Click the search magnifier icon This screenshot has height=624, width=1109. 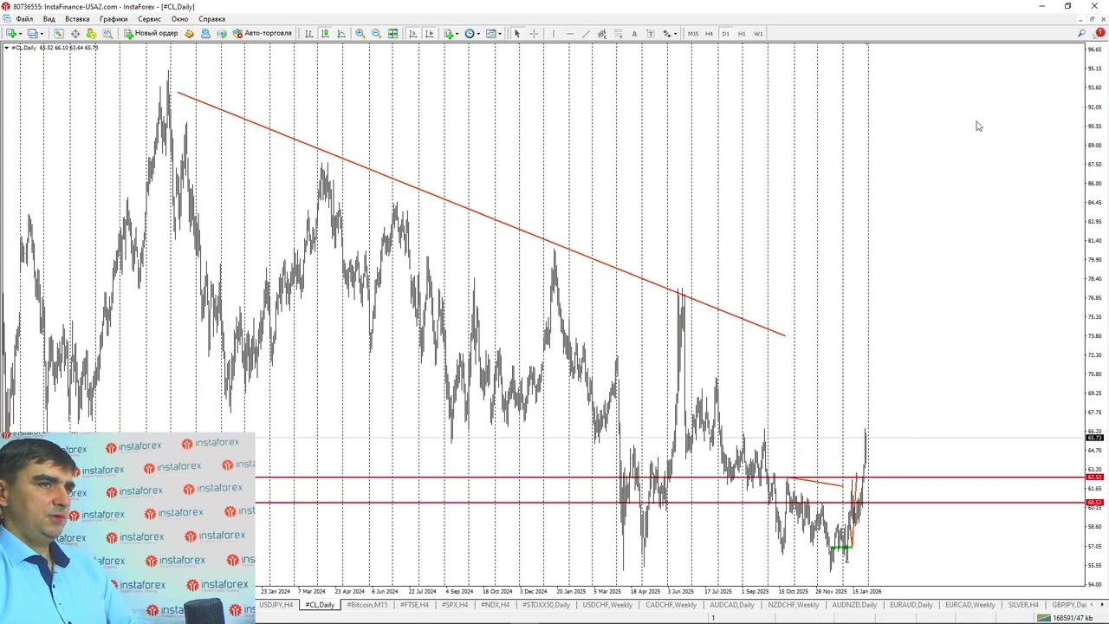point(1082,34)
